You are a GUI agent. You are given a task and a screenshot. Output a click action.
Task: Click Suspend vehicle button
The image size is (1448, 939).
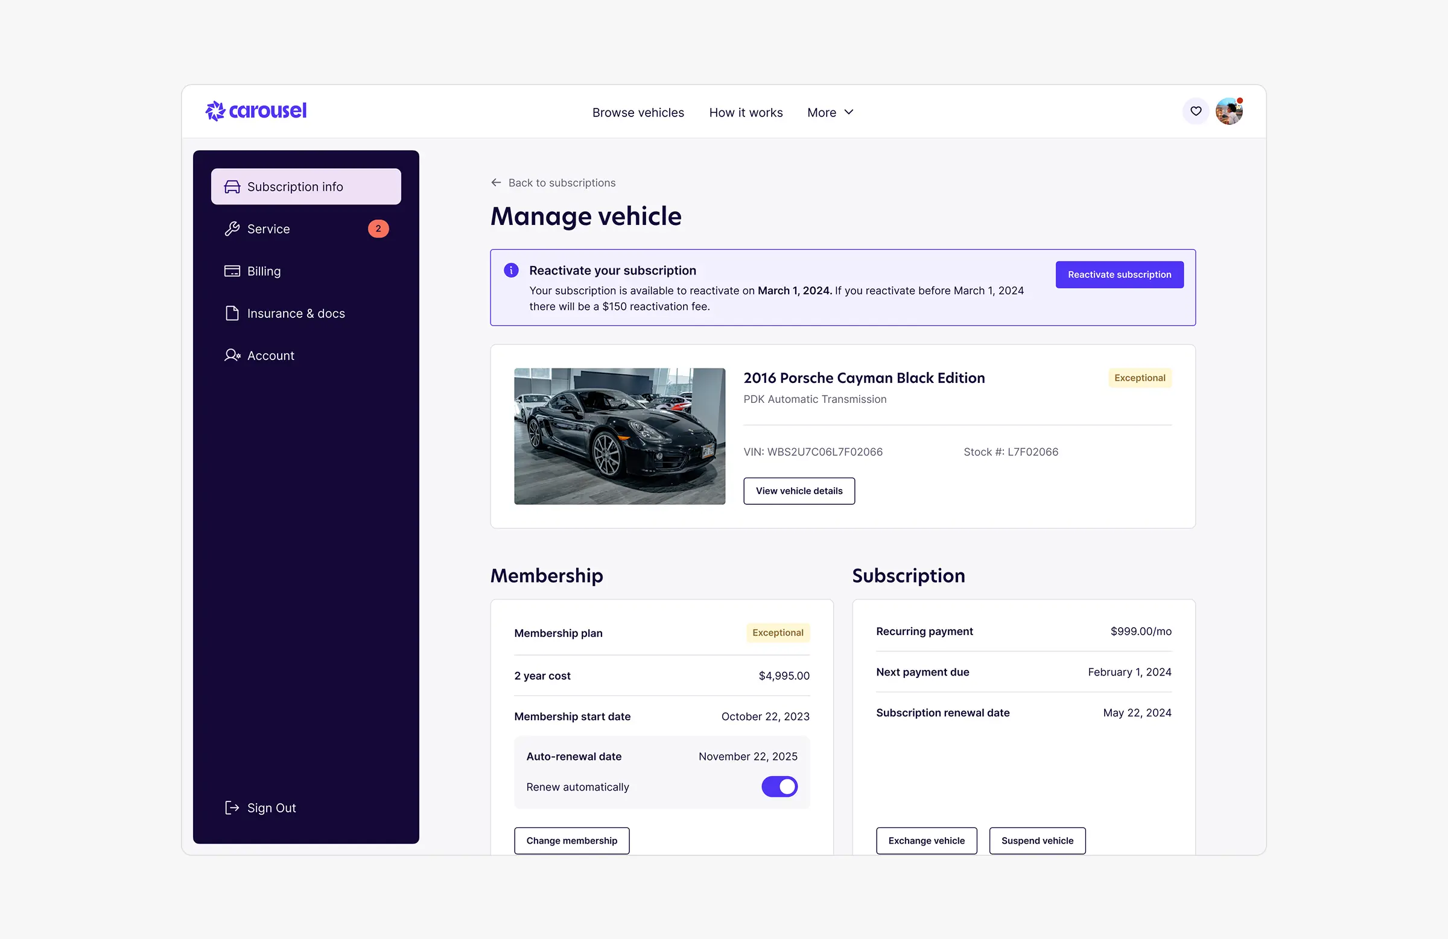coord(1037,841)
